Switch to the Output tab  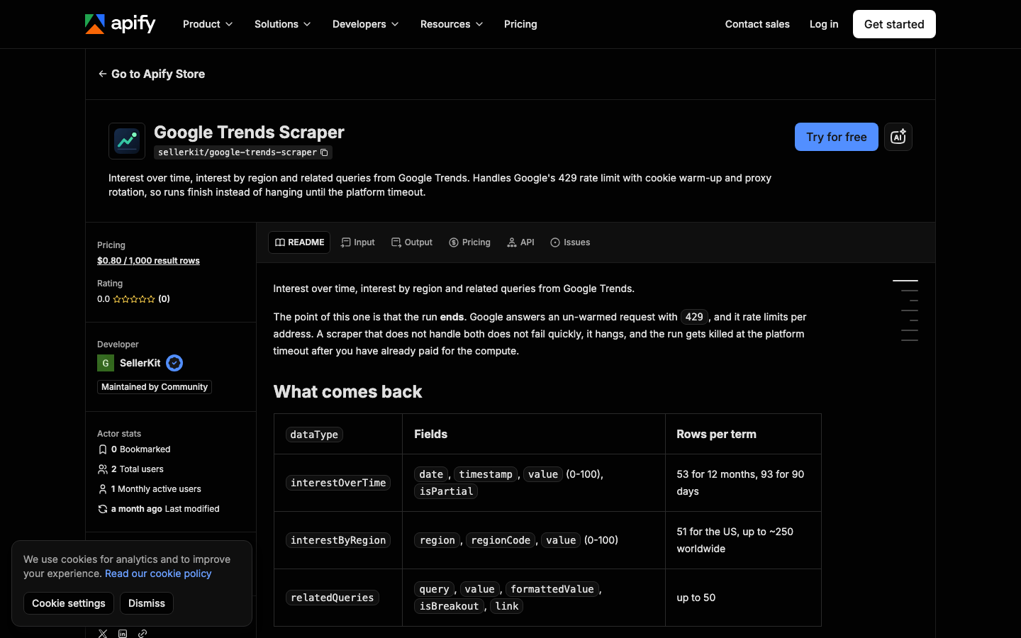412,242
